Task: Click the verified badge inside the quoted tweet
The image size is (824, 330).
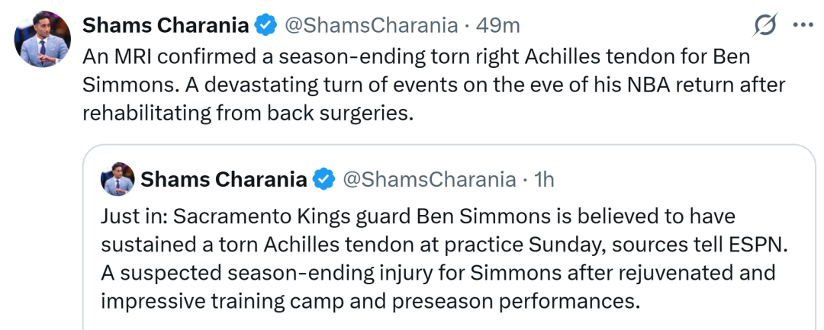Action: coord(324,179)
